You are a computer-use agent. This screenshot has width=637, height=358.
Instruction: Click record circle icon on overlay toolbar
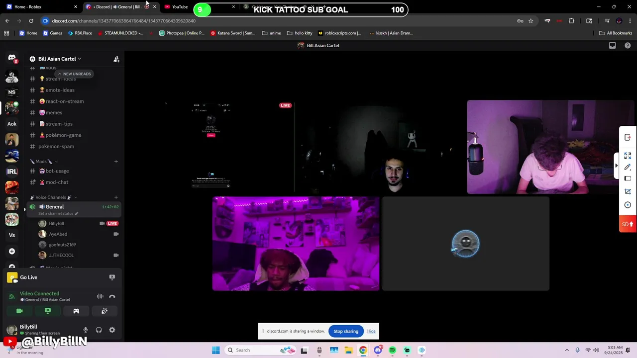(x=628, y=205)
